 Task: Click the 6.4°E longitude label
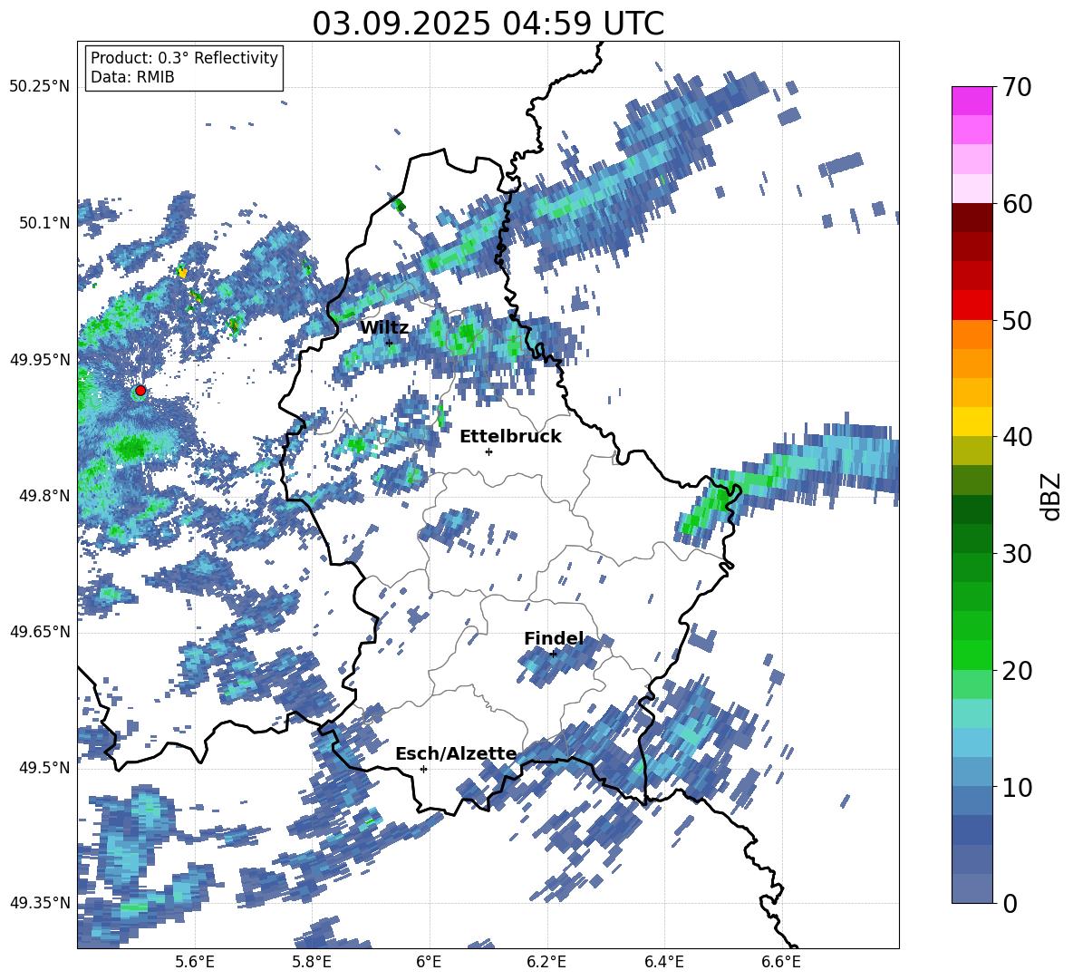tap(663, 962)
